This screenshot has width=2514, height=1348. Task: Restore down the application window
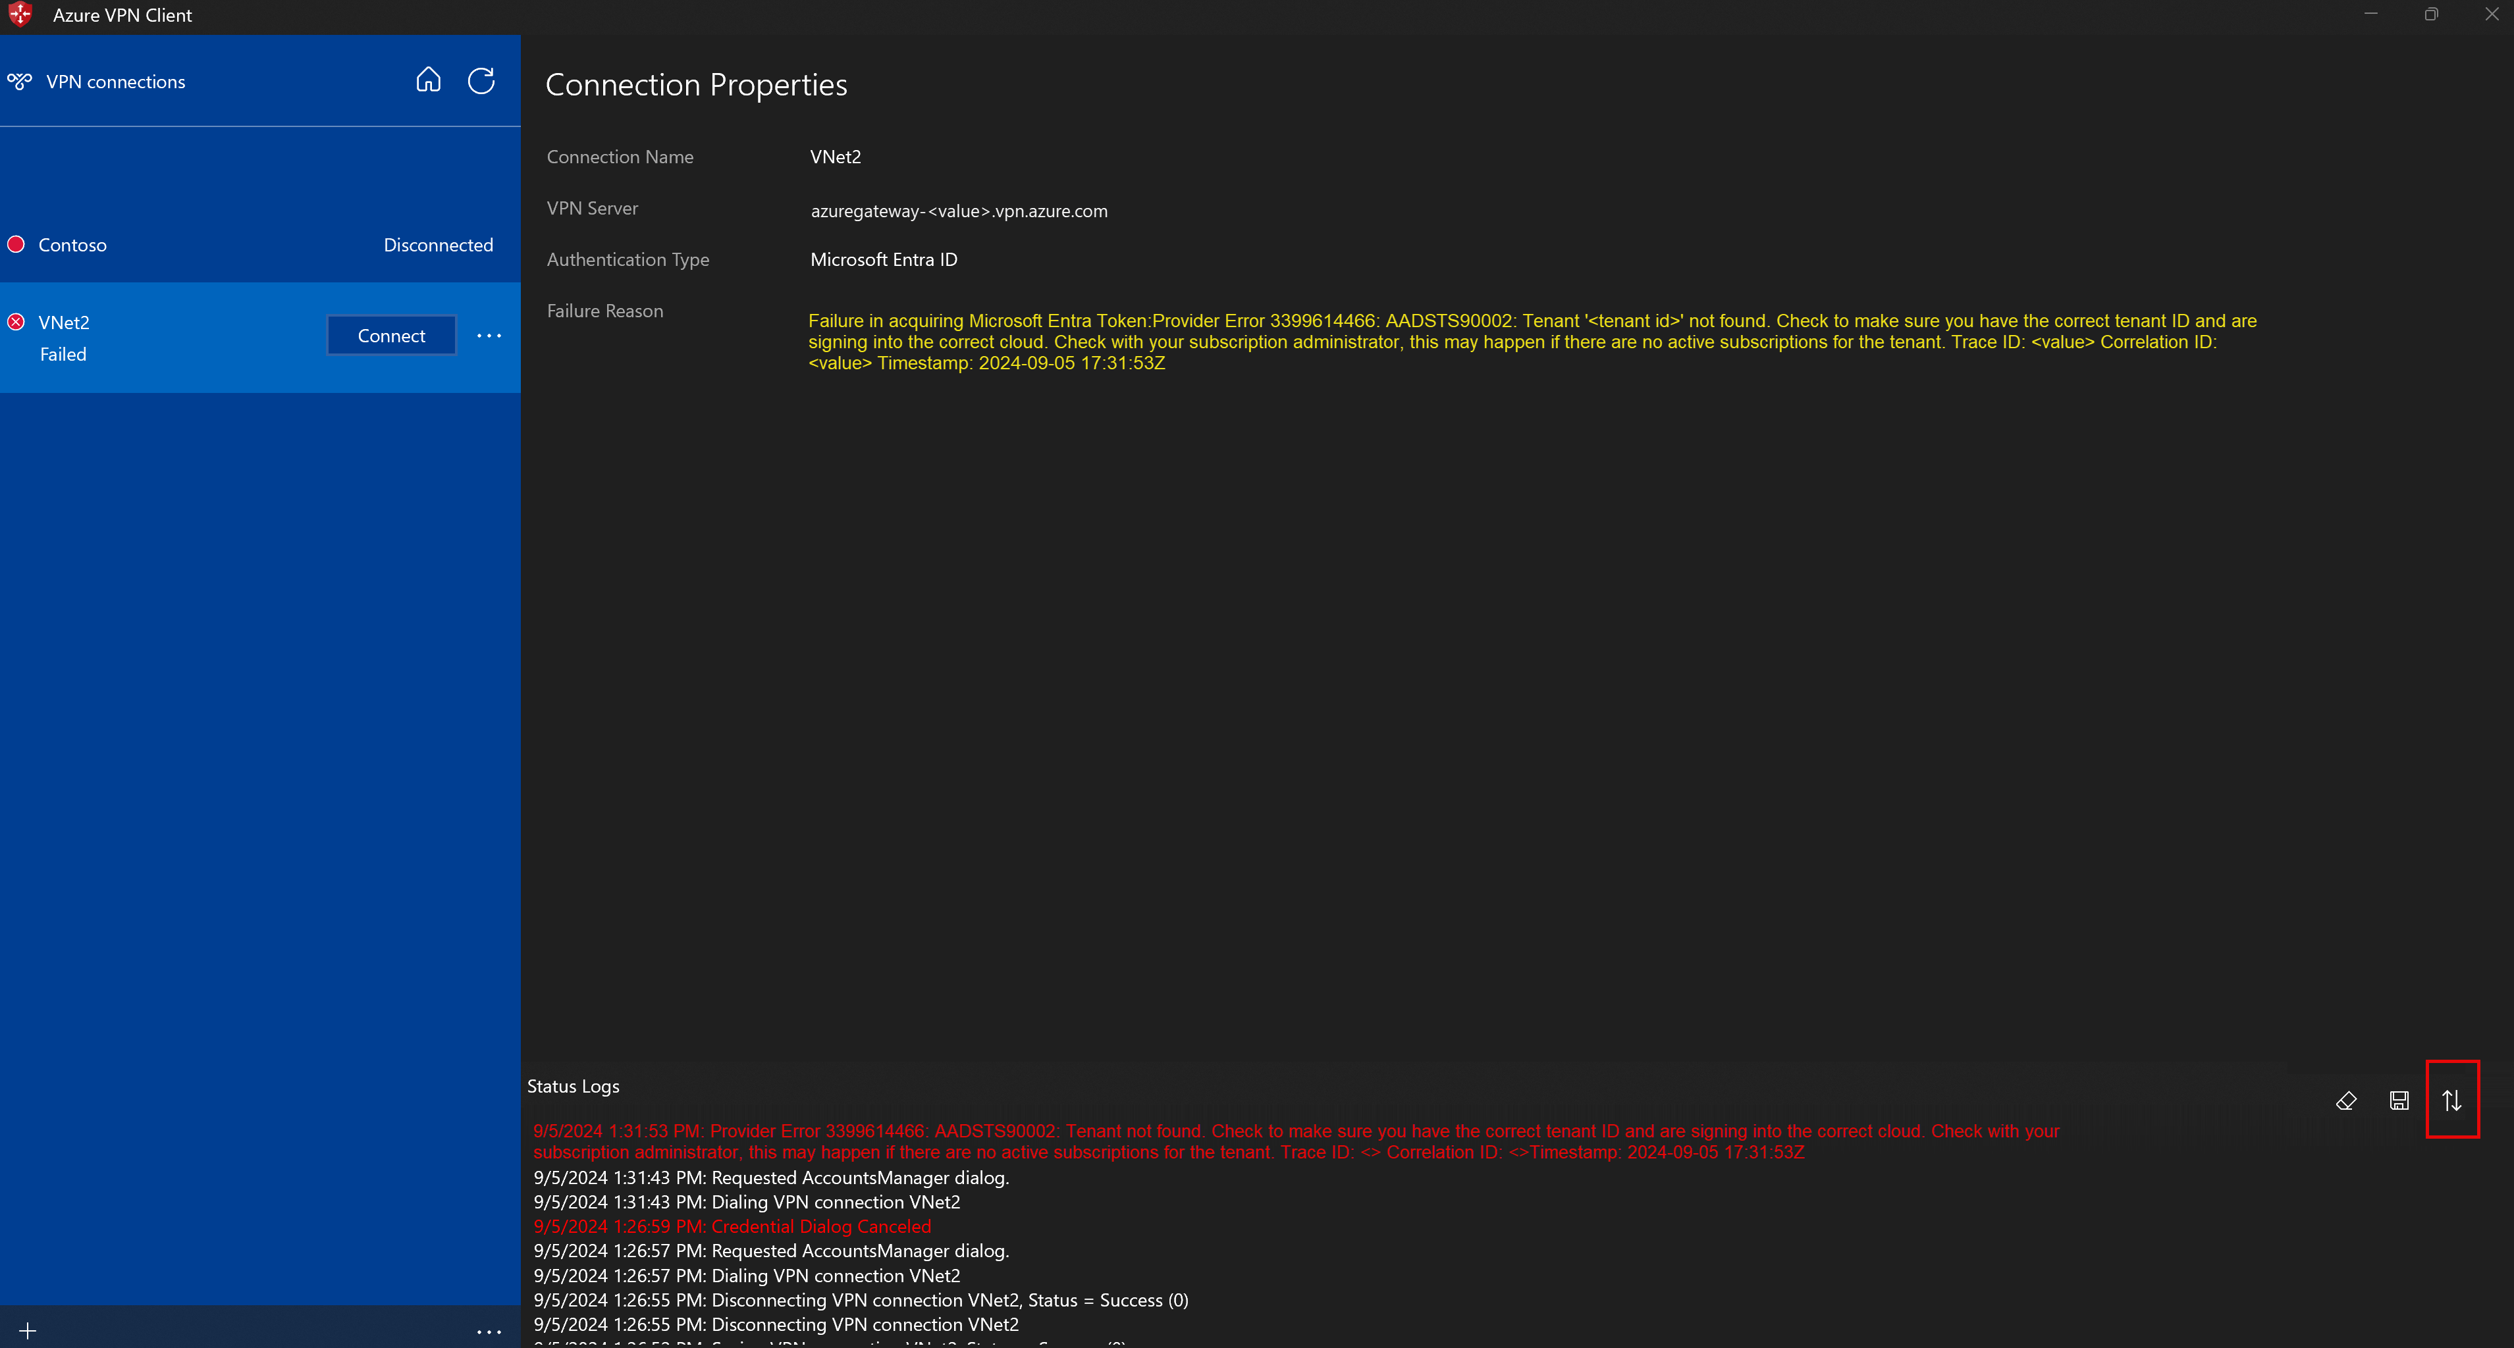2431,14
